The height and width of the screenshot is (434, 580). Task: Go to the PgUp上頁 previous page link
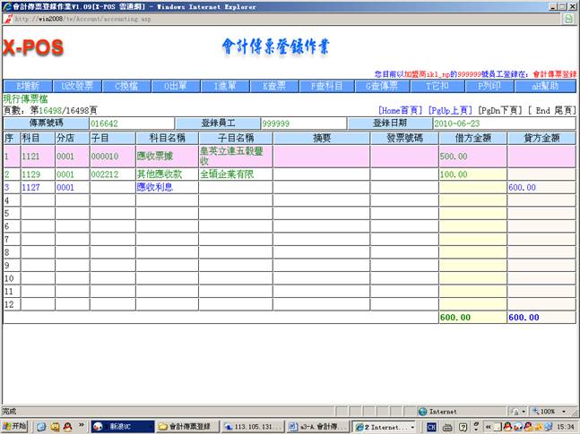pos(450,110)
